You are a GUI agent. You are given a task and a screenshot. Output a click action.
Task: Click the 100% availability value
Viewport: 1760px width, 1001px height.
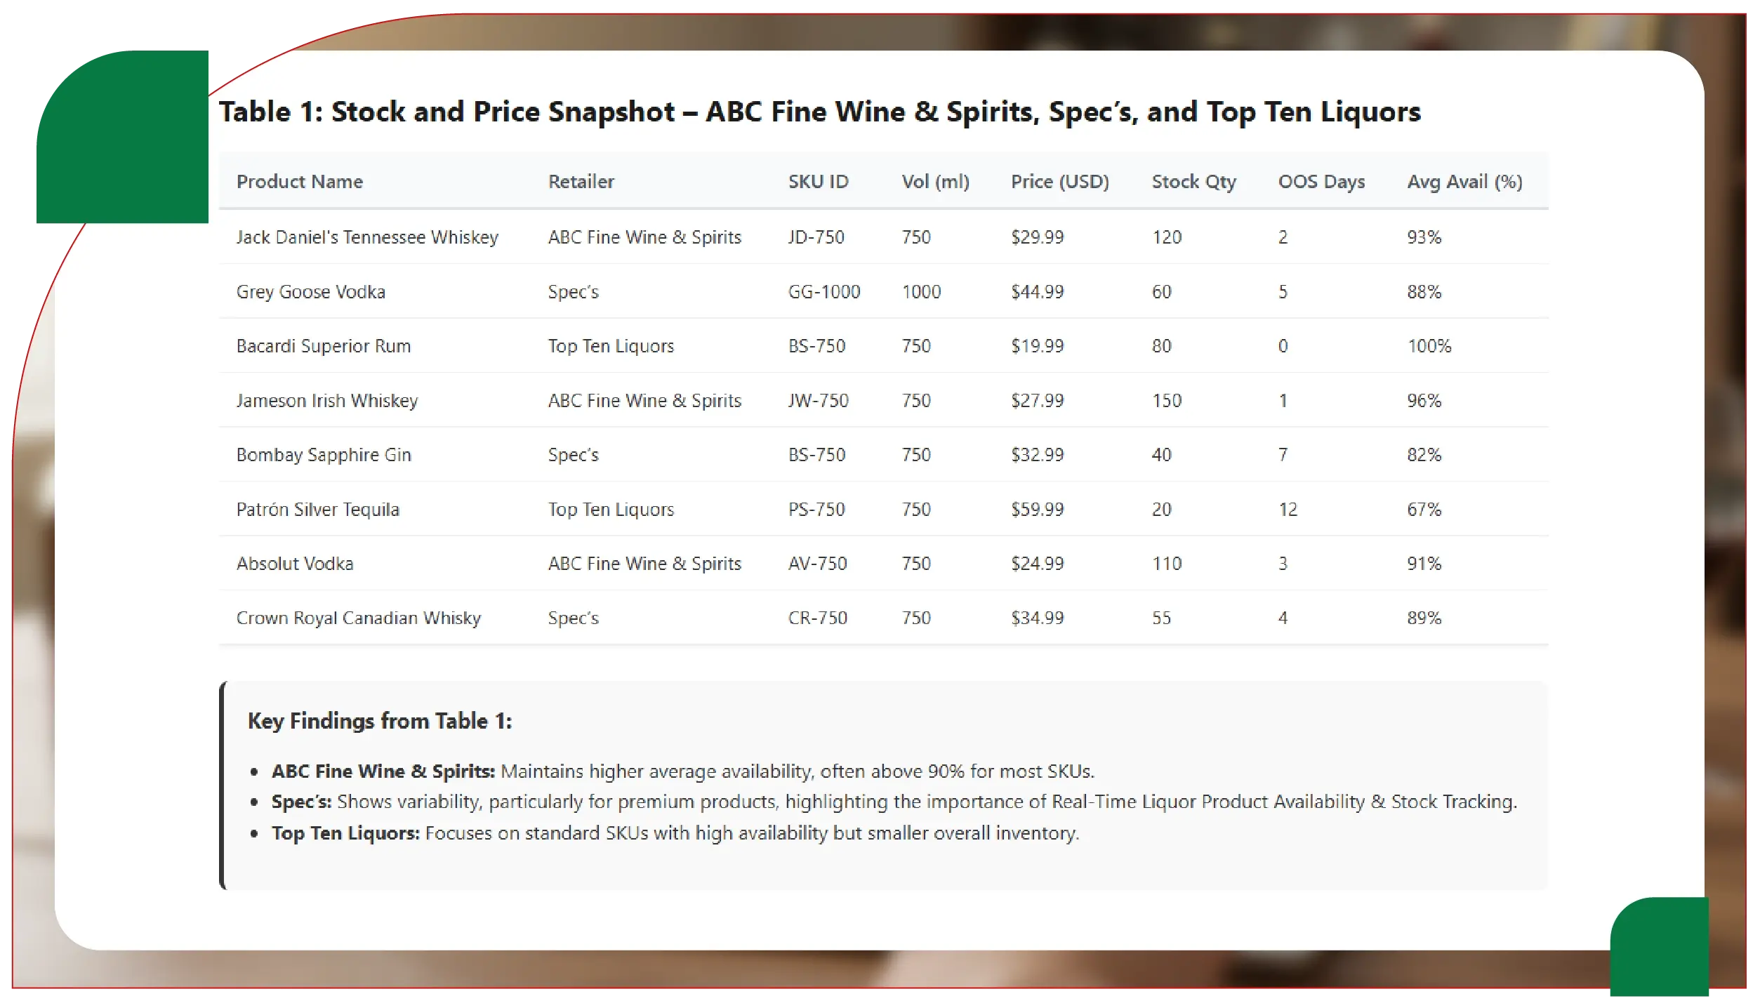pyautogui.click(x=1429, y=346)
